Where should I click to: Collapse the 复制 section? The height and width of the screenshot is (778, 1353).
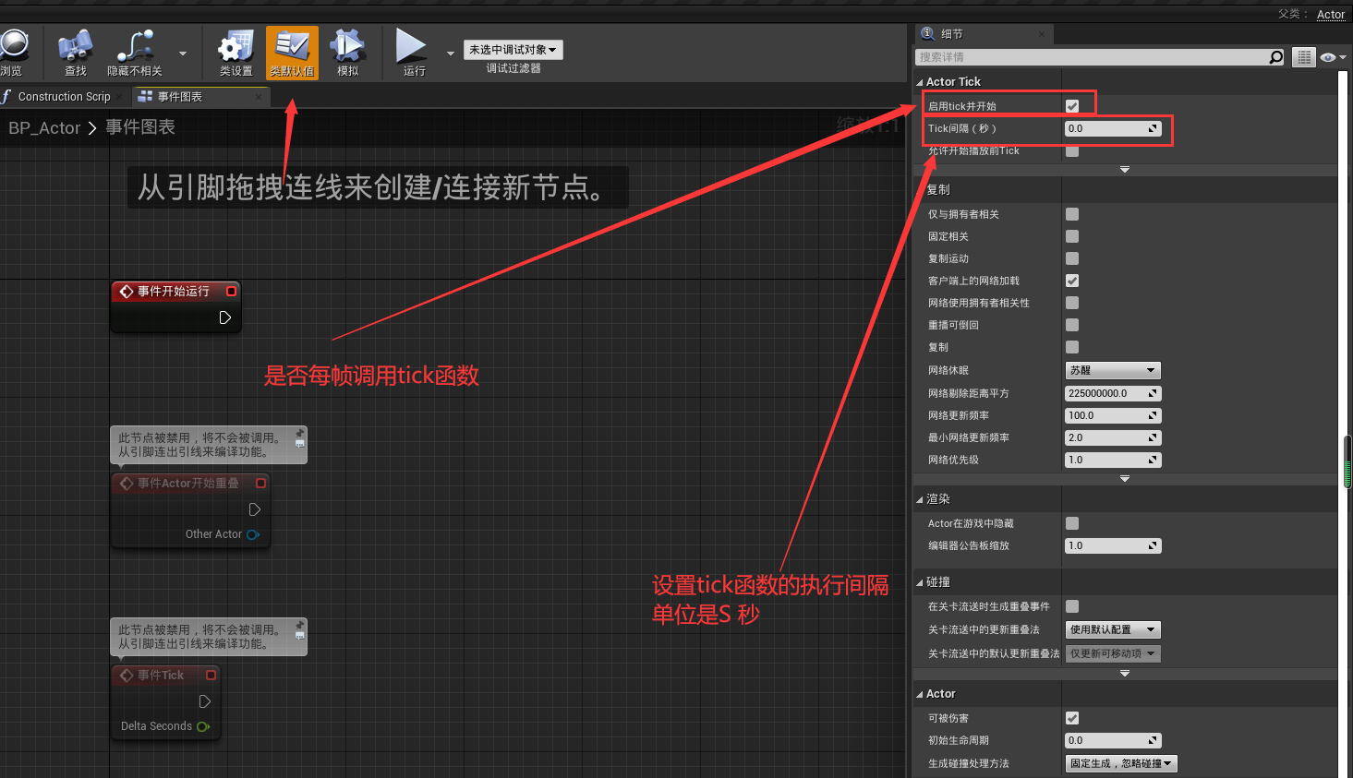click(920, 190)
